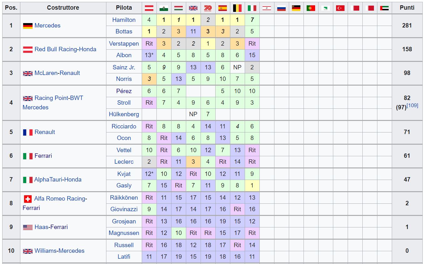The height and width of the screenshot is (264, 424).
Task: Open the Turkey flag column header
Action: (340, 8)
